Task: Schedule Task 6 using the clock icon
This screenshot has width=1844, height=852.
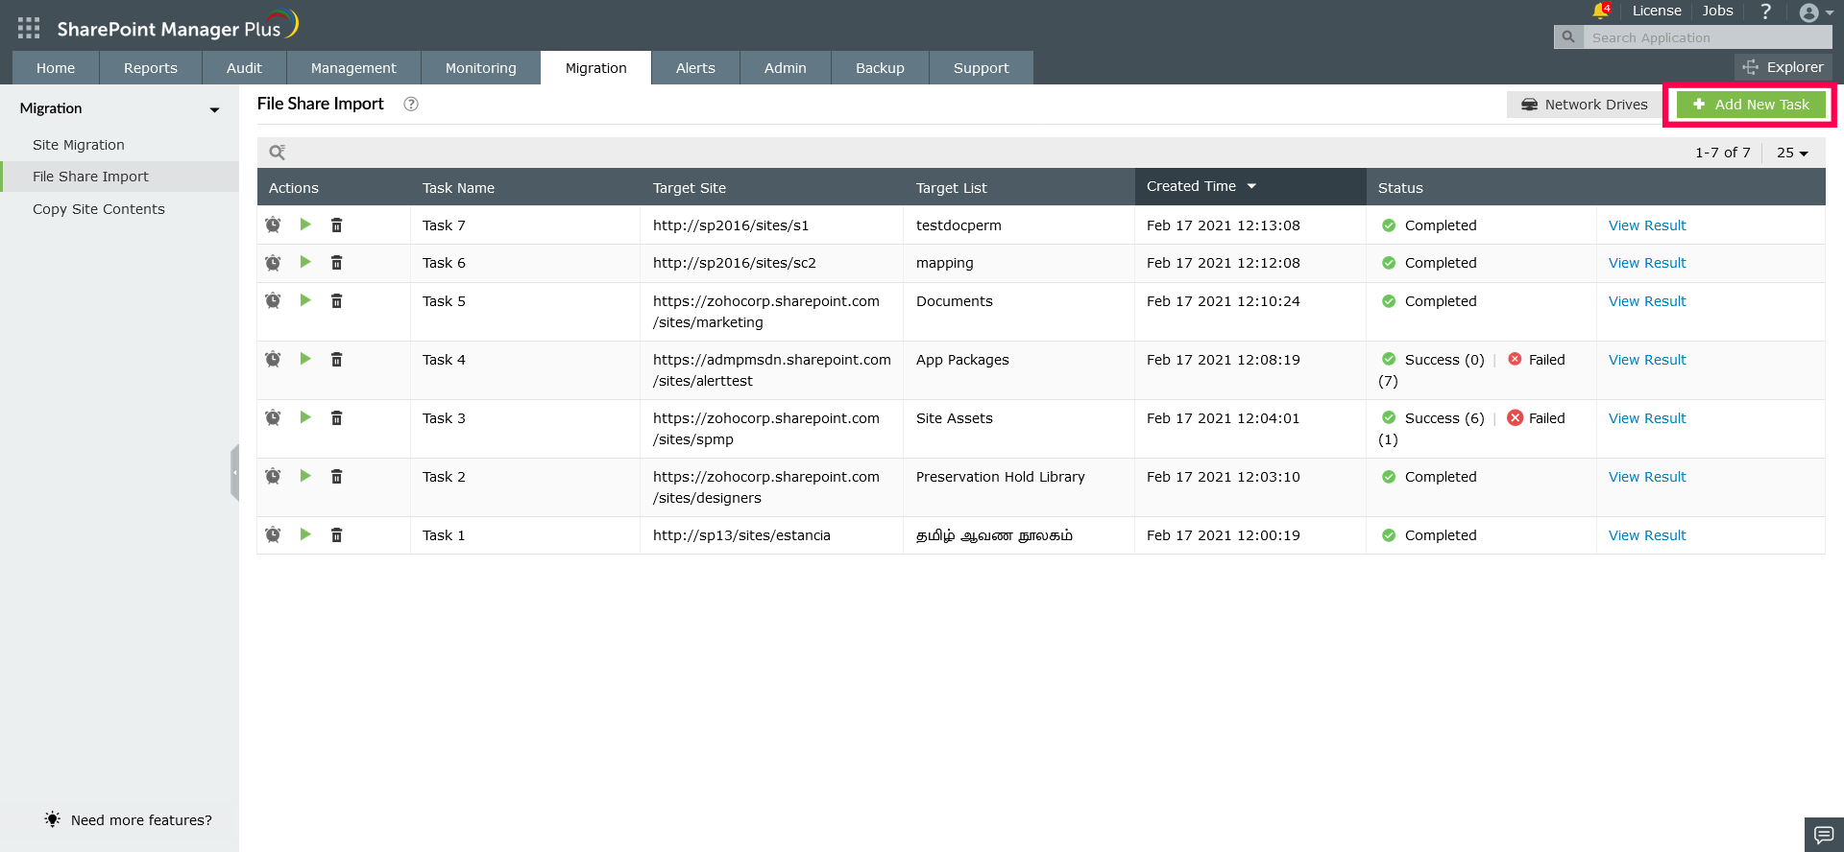Action: 273,262
